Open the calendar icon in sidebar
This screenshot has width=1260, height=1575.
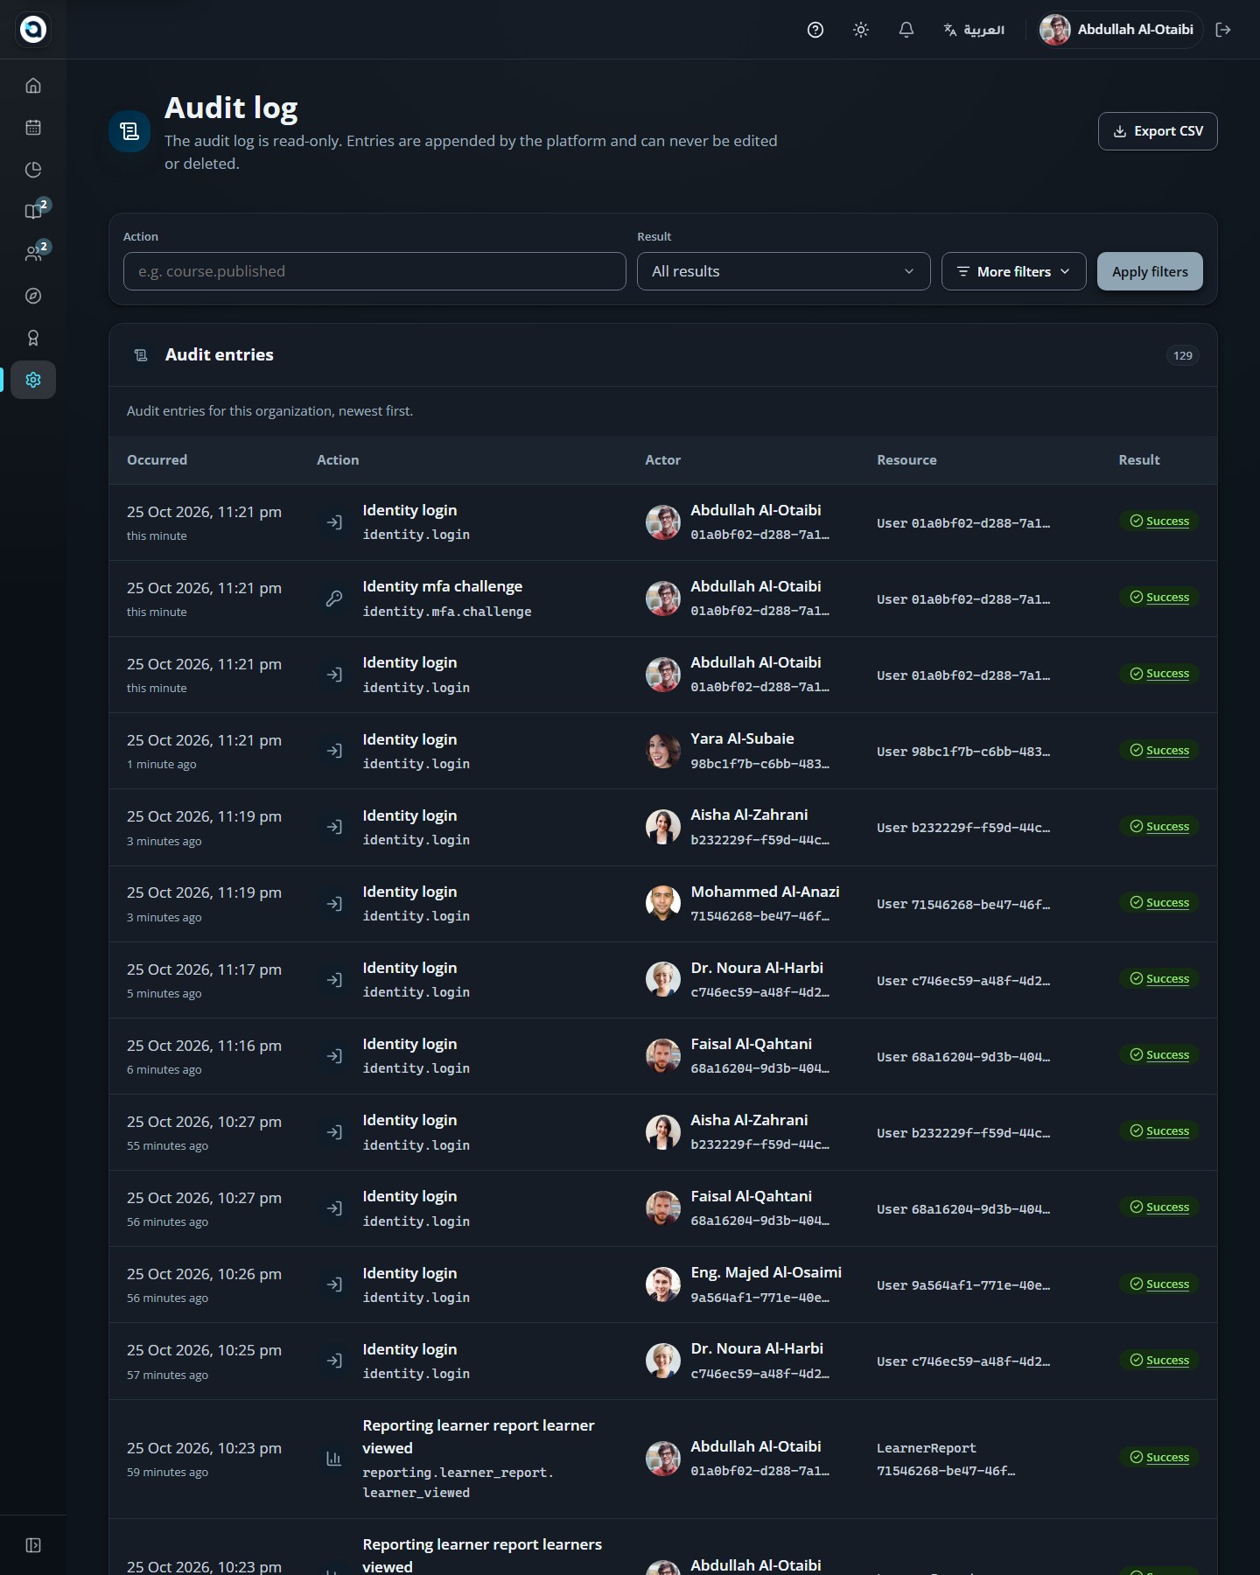click(x=33, y=128)
